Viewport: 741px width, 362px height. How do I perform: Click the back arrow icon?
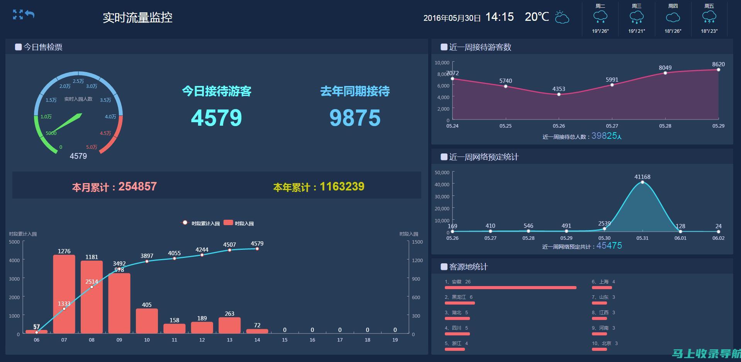(30, 14)
